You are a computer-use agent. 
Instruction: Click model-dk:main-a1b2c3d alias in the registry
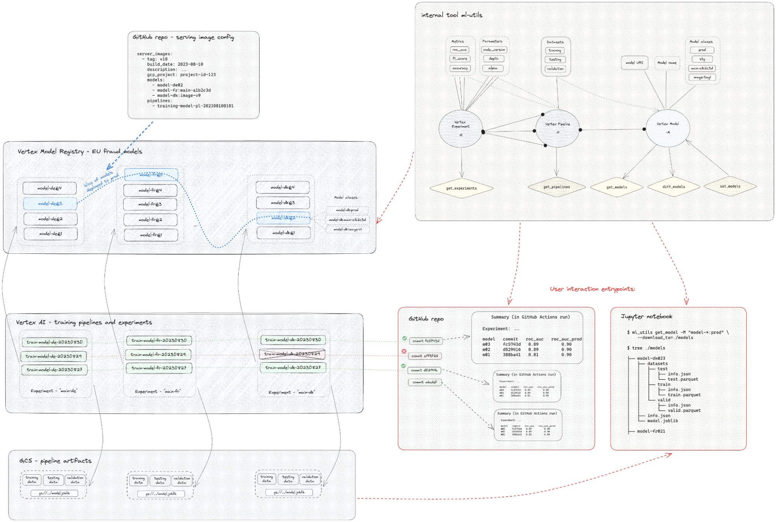click(x=347, y=220)
